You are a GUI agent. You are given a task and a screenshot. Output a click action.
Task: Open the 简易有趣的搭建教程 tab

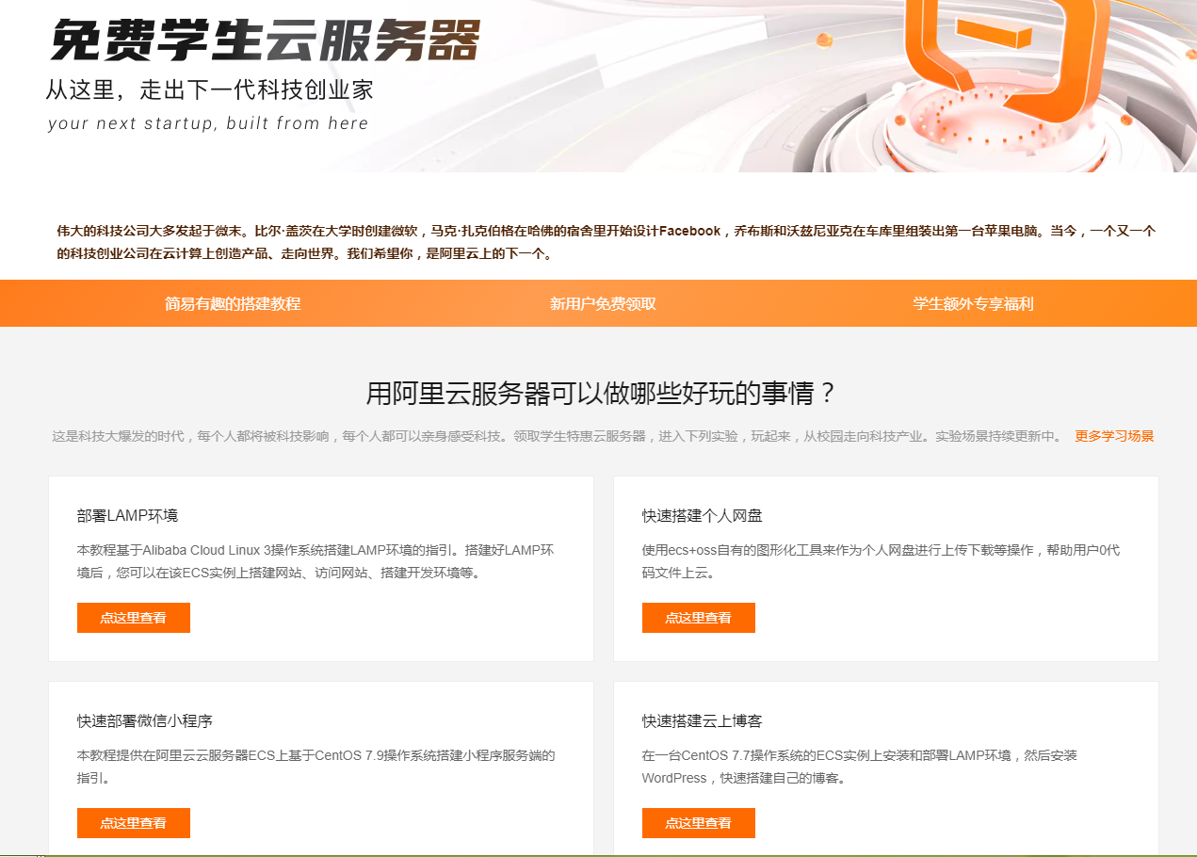(x=233, y=303)
